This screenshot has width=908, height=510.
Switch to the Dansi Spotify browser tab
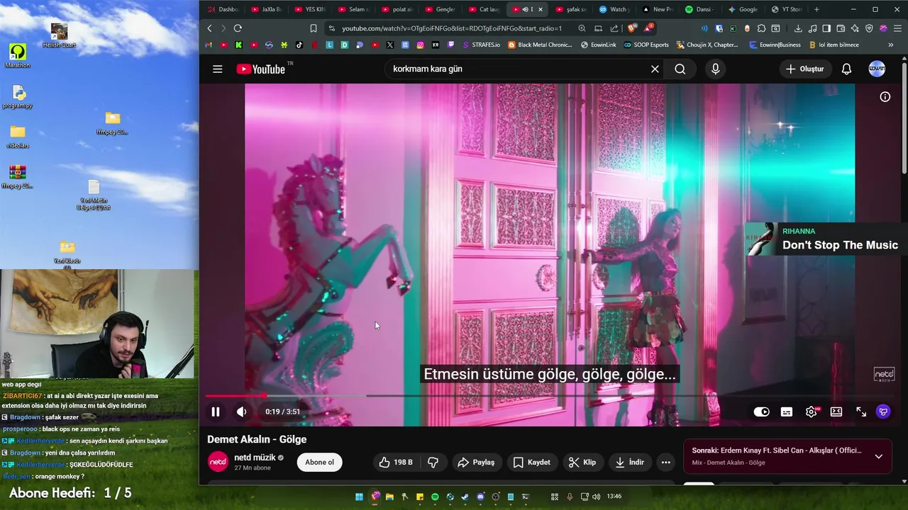[699, 9]
